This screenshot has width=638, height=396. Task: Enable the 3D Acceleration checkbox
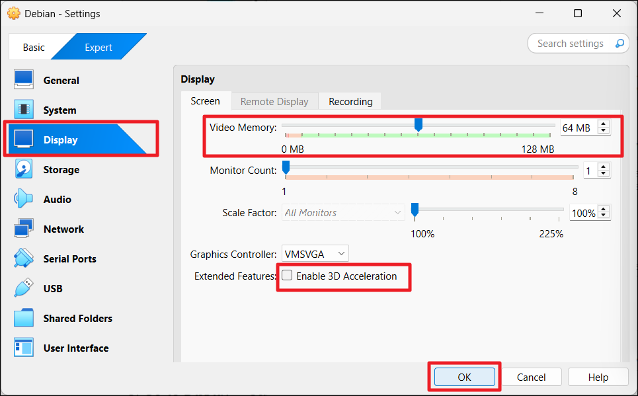click(288, 276)
